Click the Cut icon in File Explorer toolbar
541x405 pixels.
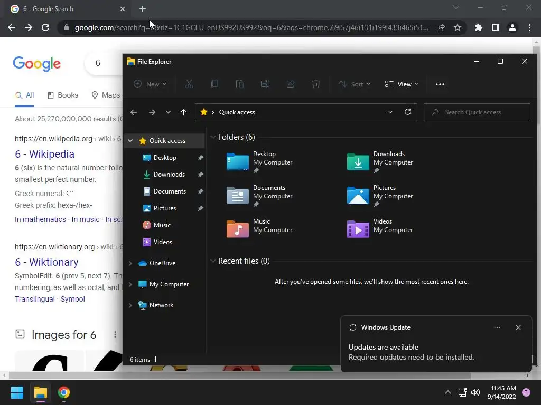pos(189,84)
